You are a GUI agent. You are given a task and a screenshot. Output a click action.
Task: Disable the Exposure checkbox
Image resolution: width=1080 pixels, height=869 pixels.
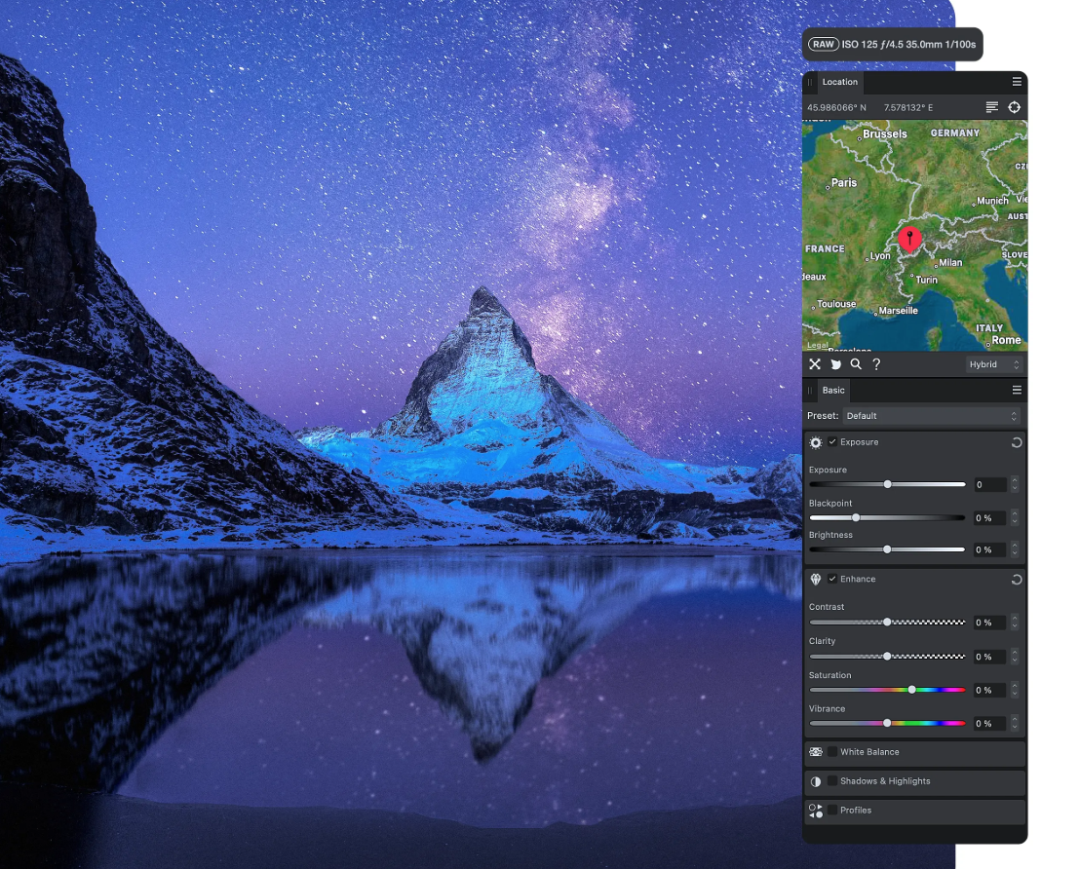(832, 442)
